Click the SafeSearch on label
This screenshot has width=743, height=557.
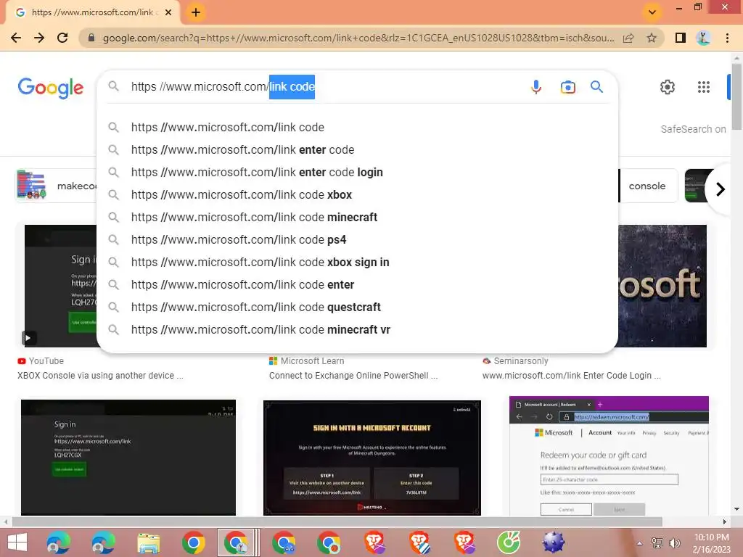pyautogui.click(x=693, y=129)
